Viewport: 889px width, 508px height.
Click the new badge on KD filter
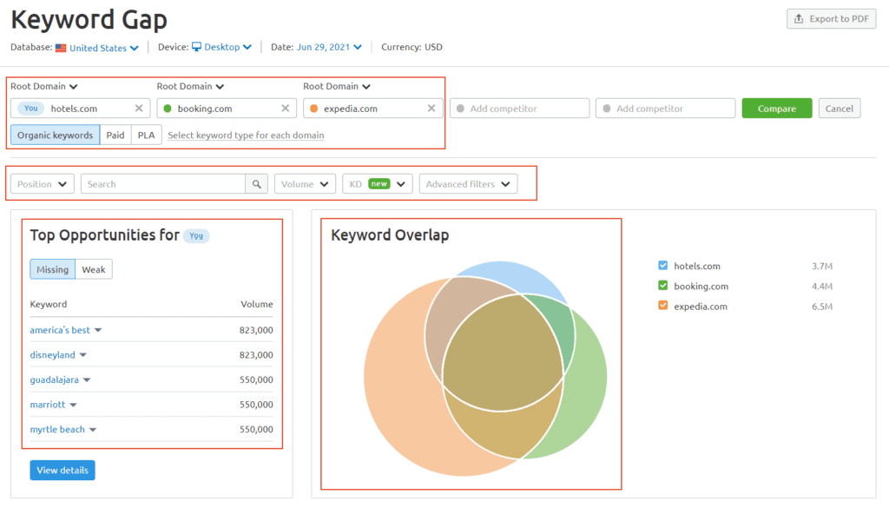pos(379,184)
